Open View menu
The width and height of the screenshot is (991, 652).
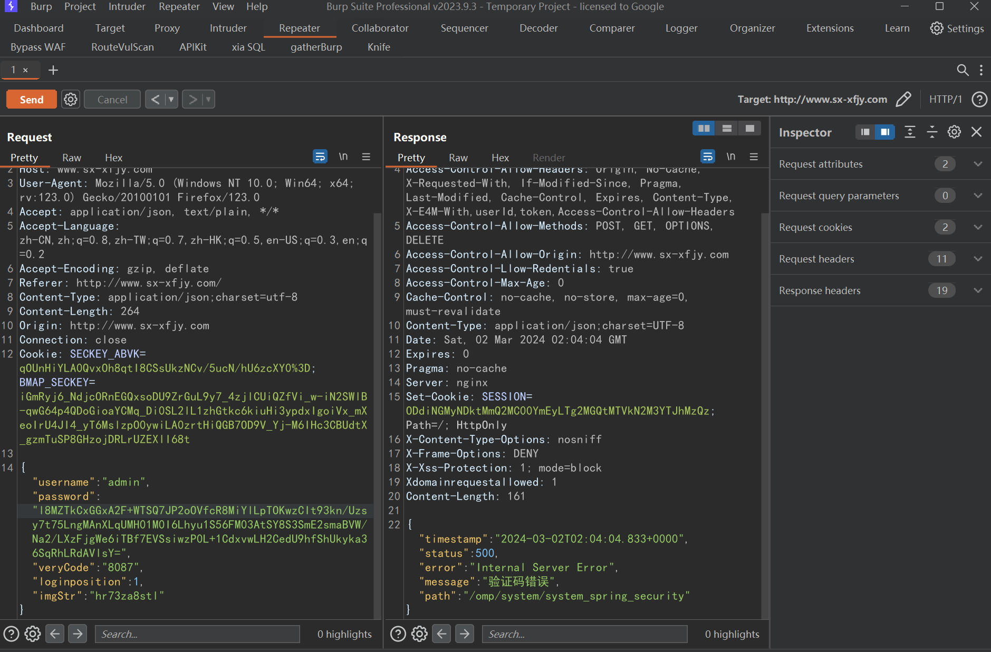point(223,6)
